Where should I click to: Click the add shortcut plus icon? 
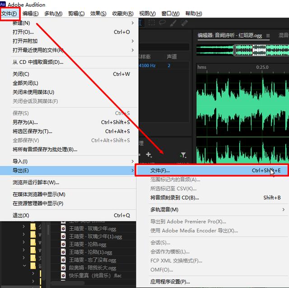coord(149,154)
